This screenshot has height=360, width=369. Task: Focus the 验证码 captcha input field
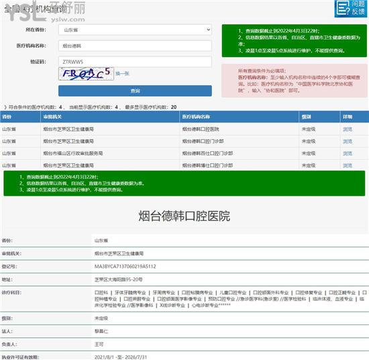[x=135, y=62]
